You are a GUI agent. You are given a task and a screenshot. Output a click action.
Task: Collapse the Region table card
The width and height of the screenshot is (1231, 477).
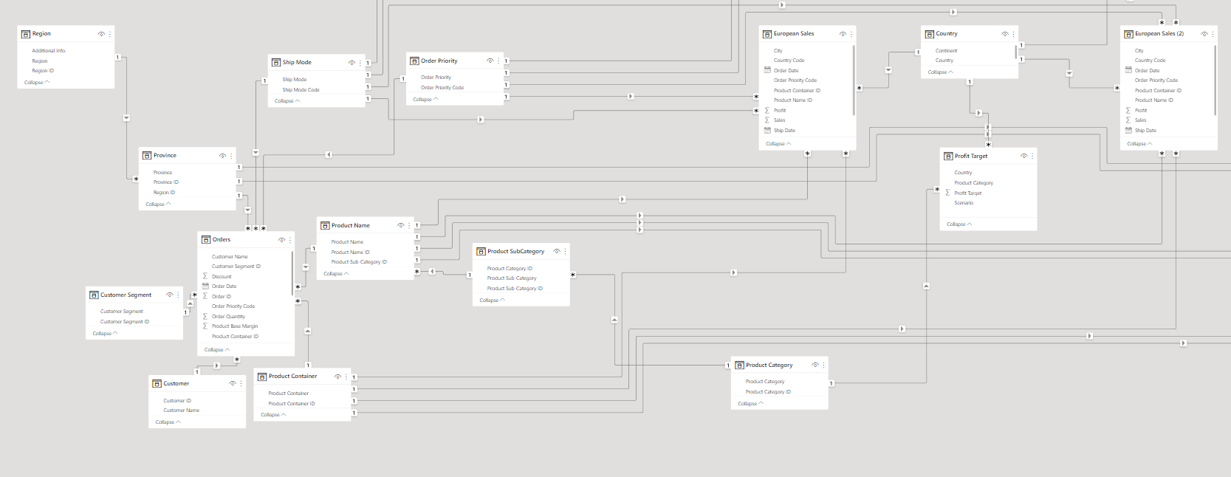coord(37,83)
